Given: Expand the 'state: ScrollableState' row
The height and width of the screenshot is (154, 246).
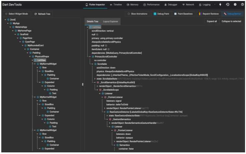Looking at the screenshot, I should [x=95, y=79].
